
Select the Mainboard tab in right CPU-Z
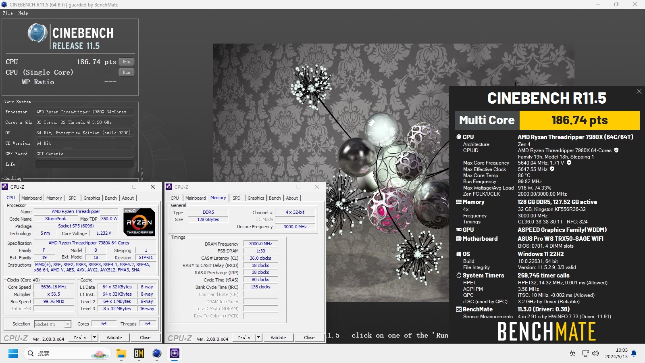coord(196,198)
